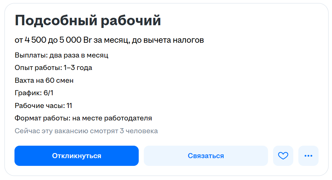This screenshot has width=332, height=180.
Task: Click the salary line starting with от 4 500
Action: tap(109, 40)
